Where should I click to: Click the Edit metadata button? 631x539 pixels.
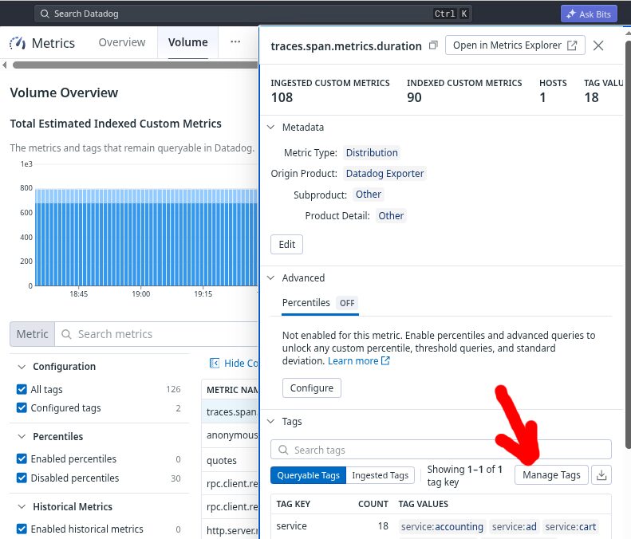pos(286,245)
